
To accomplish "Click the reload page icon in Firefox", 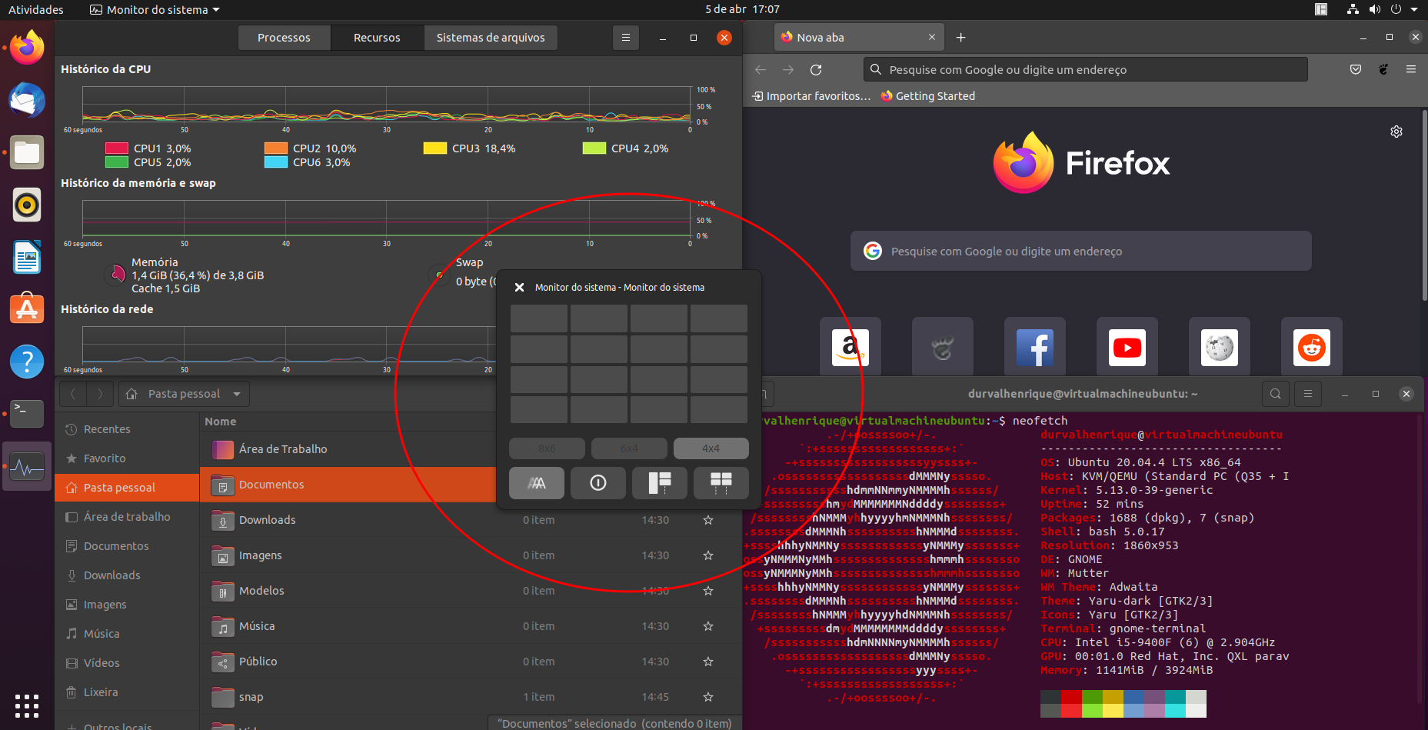I will pos(816,69).
